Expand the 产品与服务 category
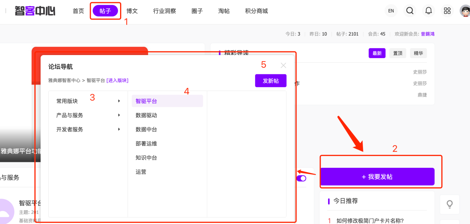Viewport: 470px width, 224px height. 88,115
